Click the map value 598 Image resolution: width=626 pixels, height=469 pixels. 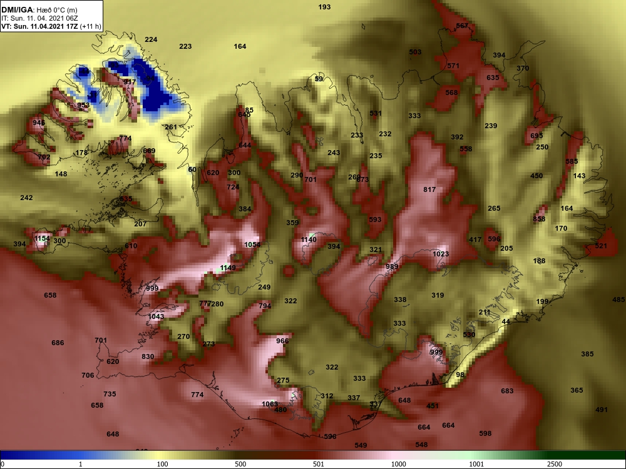485,433
